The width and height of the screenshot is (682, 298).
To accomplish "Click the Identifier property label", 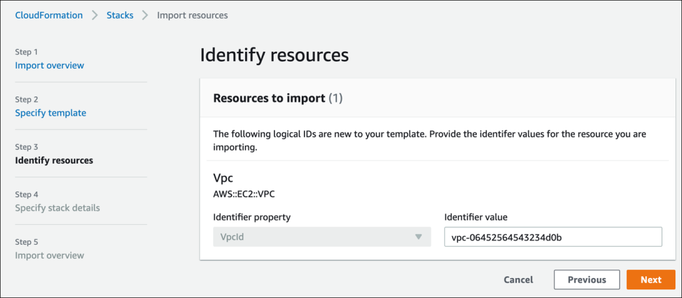I will point(252,217).
